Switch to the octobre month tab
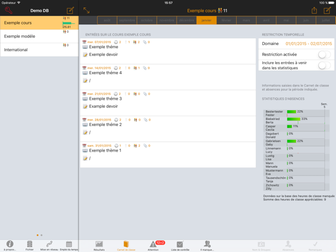This screenshot has height=252, width=336. point(147,20)
